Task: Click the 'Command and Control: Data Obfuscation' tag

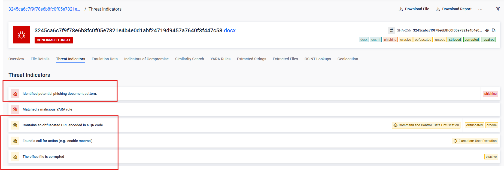Action: [426, 125]
